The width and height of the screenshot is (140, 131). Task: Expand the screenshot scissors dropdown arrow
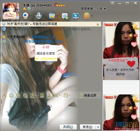point(60,96)
